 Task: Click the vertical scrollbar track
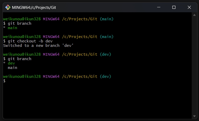[x=194, y=66]
